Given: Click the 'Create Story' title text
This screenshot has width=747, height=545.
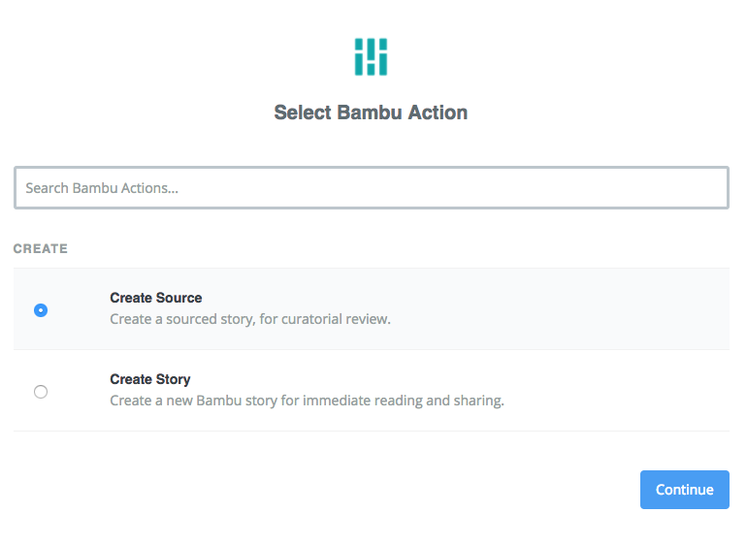Looking at the screenshot, I should point(150,379).
